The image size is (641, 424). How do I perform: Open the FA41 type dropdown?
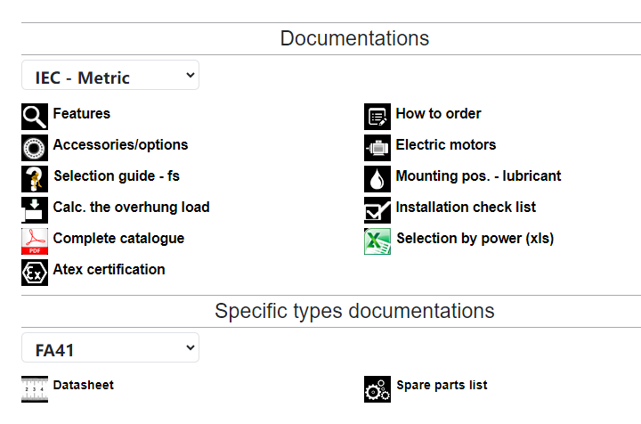point(110,347)
